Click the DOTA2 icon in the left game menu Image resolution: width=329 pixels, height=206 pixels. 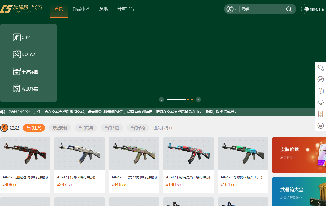coord(17,54)
